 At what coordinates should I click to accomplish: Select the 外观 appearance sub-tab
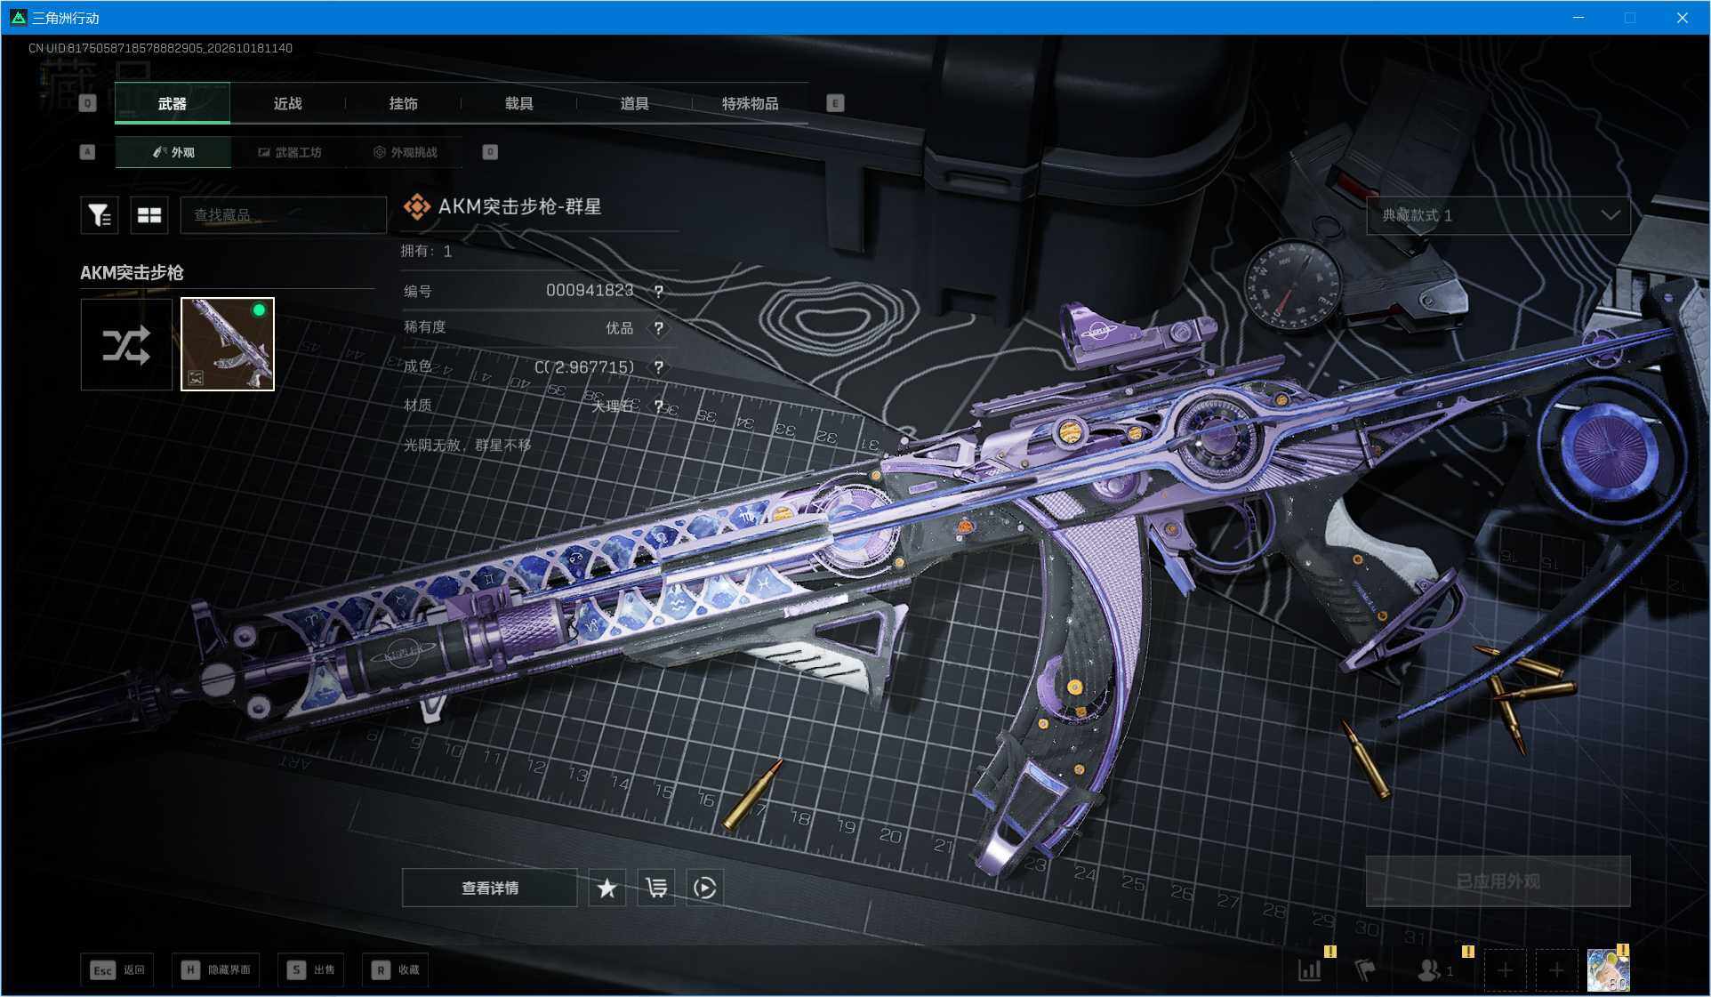click(173, 152)
